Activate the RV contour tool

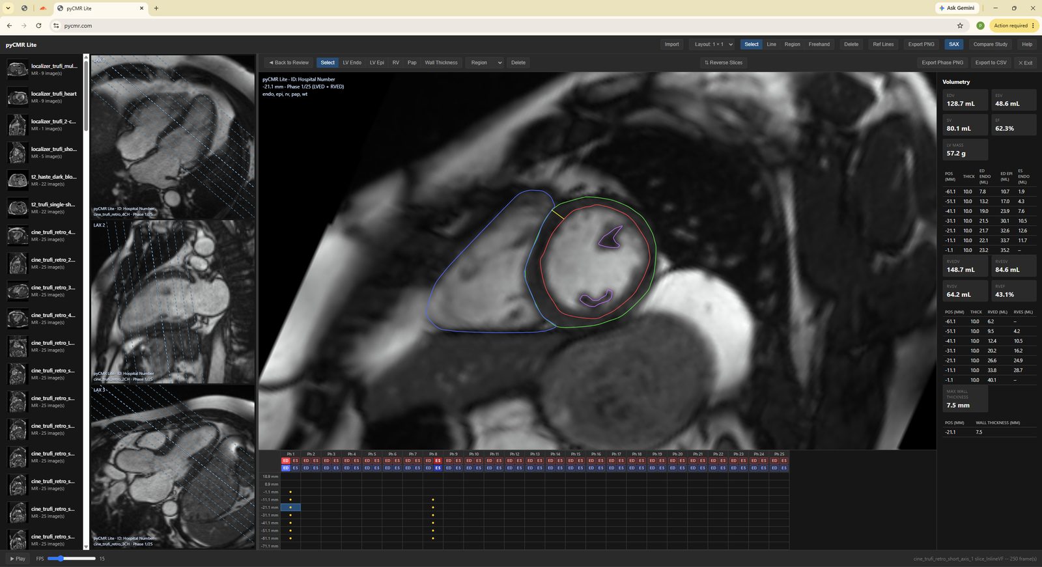click(x=395, y=62)
